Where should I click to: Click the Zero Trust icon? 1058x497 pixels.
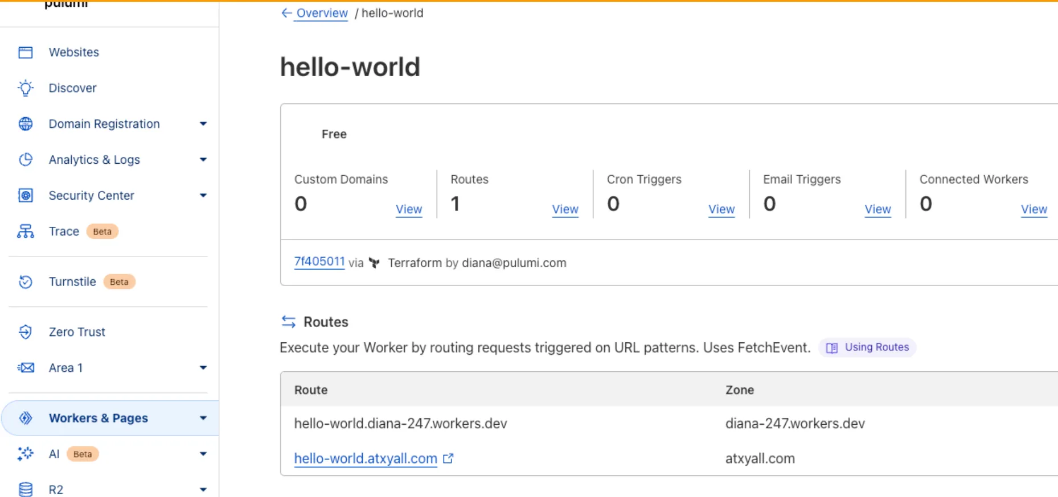(x=26, y=332)
